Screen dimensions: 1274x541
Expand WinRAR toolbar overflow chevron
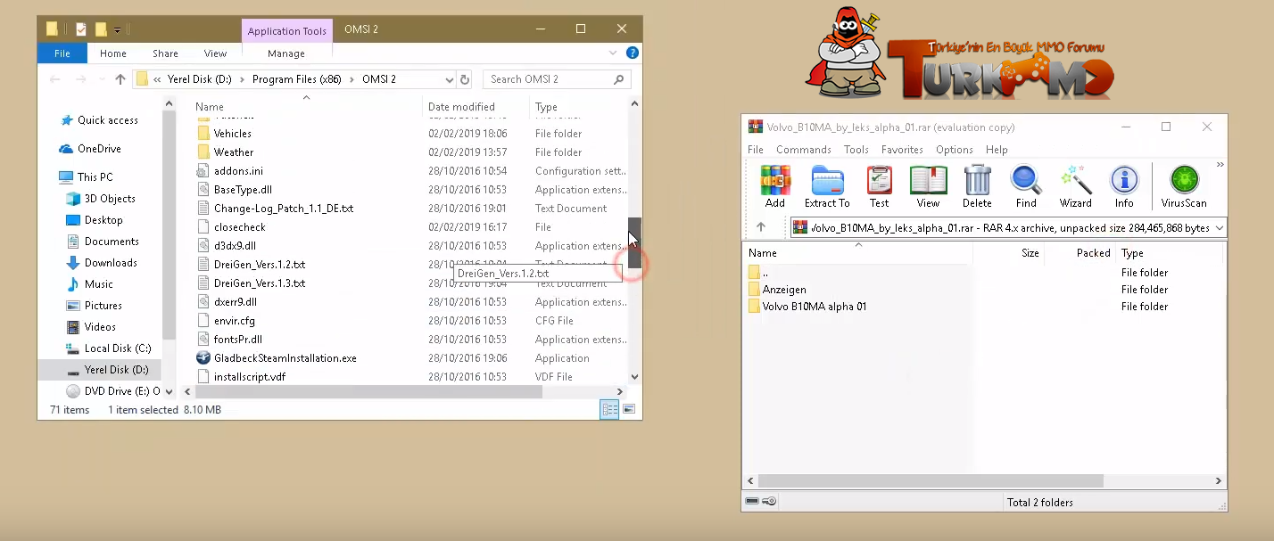click(1220, 165)
